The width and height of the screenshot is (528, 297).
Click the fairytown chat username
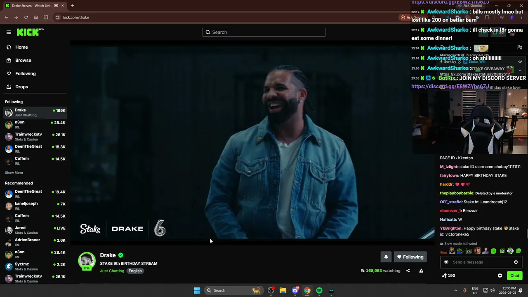point(449,176)
